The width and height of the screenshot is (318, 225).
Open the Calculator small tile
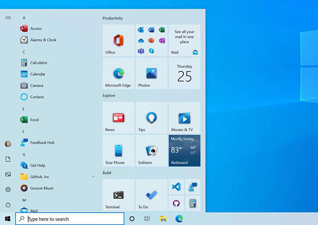(193, 203)
